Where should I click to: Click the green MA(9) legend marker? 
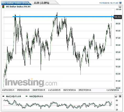pos(26,96)
